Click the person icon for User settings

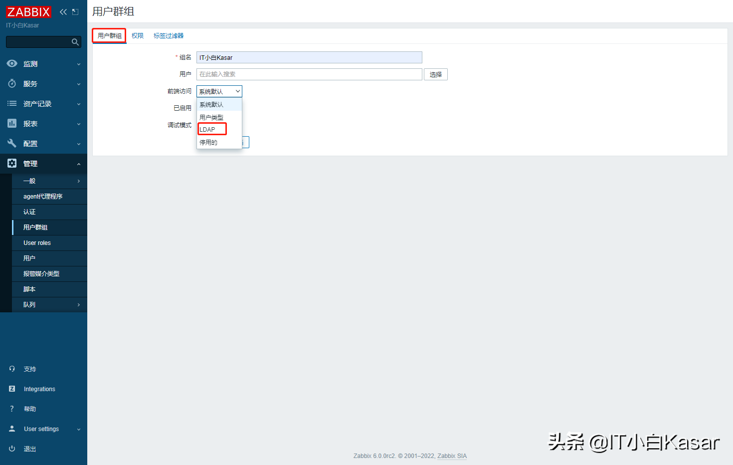12,429
